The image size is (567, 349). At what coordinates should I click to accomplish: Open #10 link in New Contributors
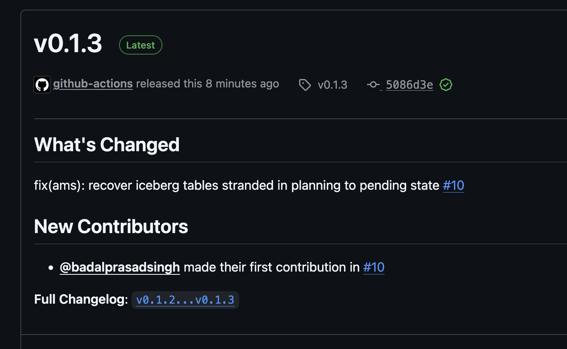coord(374,267)
